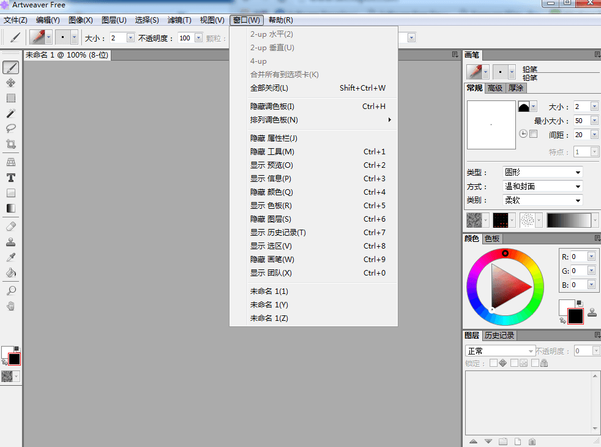Move layer up in the Layers panel
The image size is (601, 447).
(x=473, y=441)
